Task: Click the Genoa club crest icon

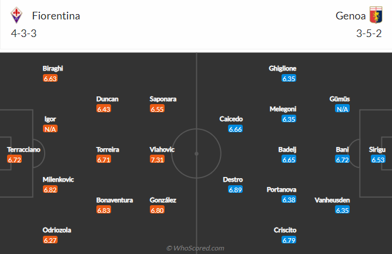Action: (x=376, y=15)
